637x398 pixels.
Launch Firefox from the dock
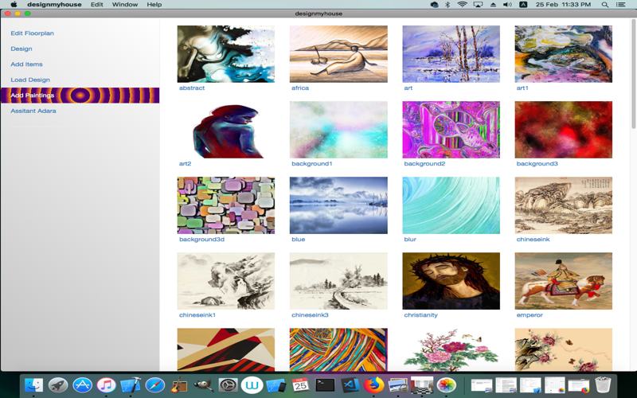pyautogui.click(x=373, y=384)
